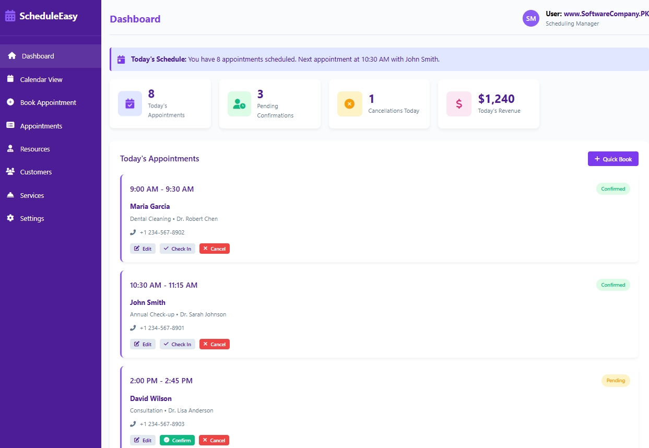Screen dimensions: 649x448
Task: Click the cancellations warning icon
Action: point(349,104)
